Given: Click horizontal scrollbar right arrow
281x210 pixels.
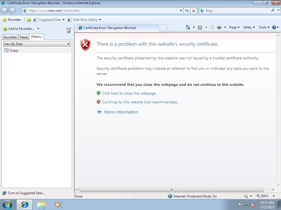Looking at the screenshot, I should (273, 190).
